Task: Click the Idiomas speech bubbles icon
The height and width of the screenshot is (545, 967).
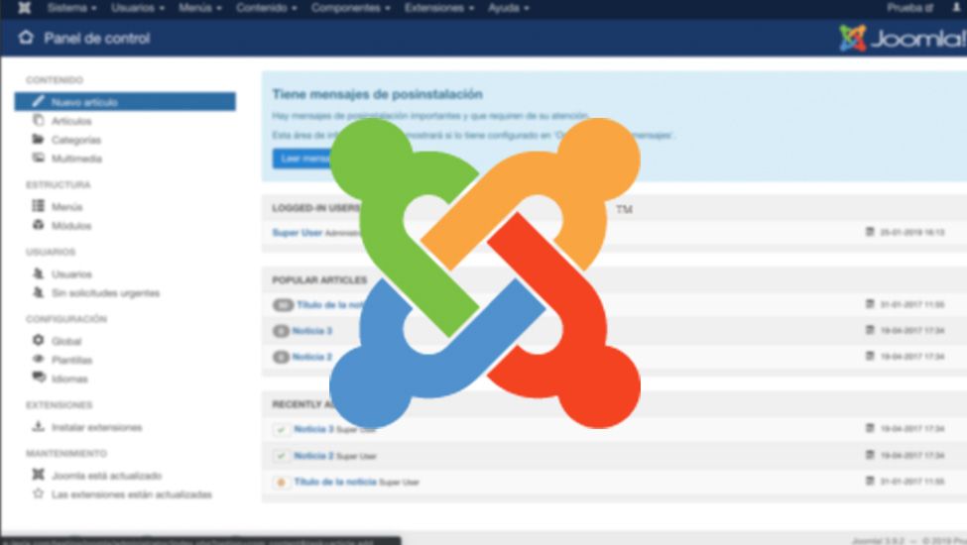Action: [x=39, y=378]
